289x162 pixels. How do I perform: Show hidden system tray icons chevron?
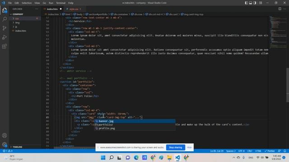coord(234,157)
